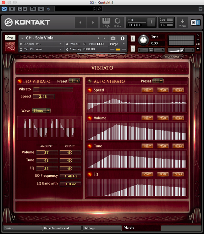
Task: Click CLEAR in the EQ section
Action: (x=178, y=174)
